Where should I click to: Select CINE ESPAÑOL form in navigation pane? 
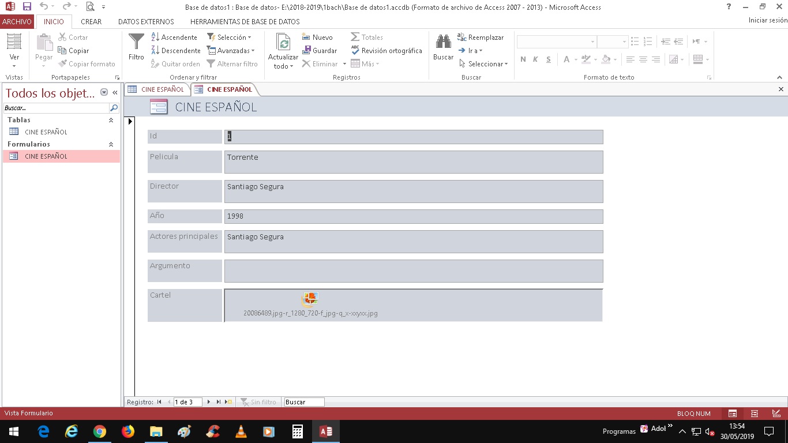coord(61,156)
